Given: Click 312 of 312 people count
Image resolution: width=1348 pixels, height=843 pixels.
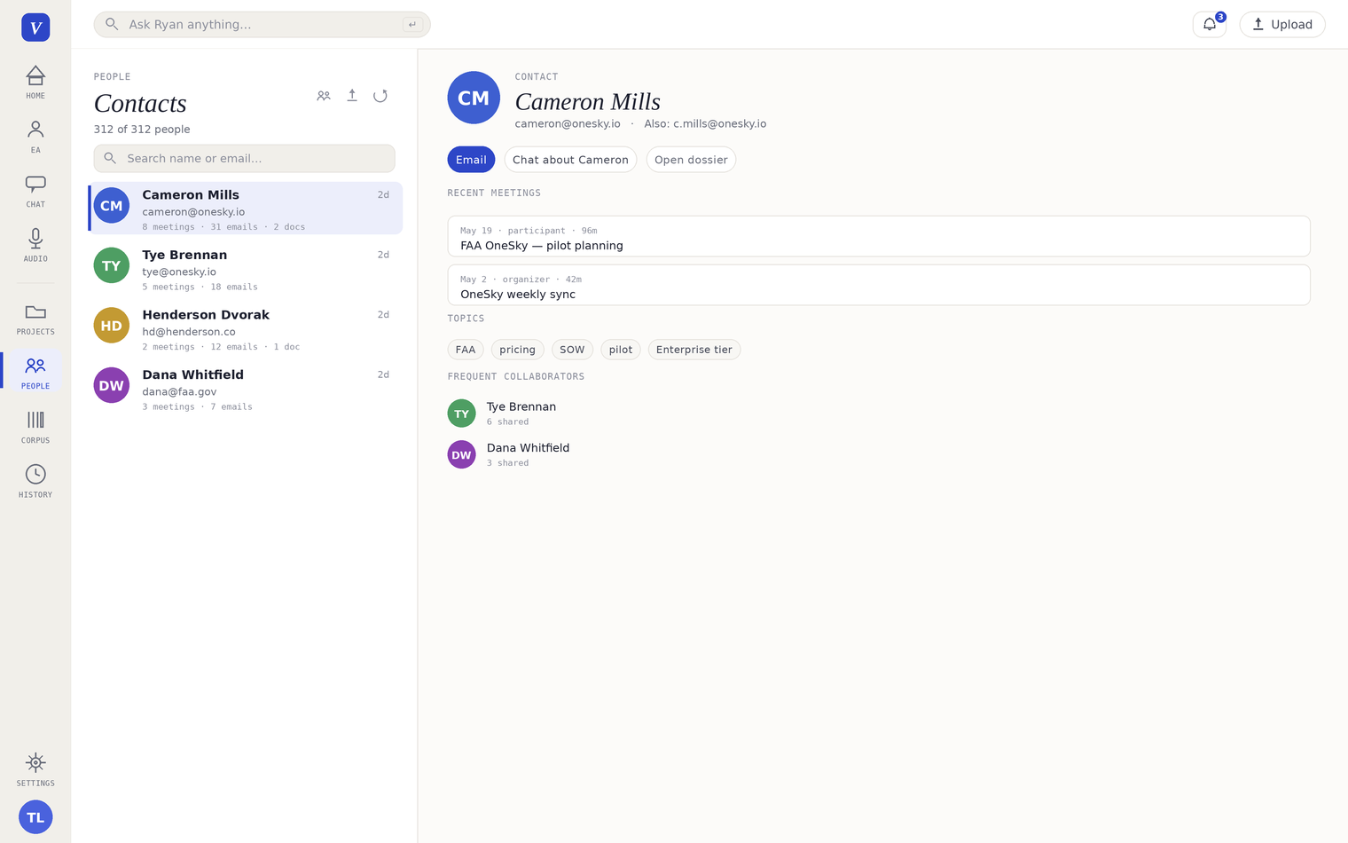Looking at the screenshot, I should (142, 130).
